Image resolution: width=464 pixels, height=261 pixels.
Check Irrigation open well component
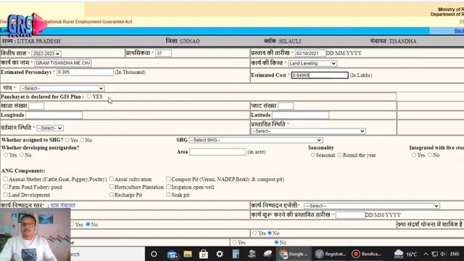(168, 187)
